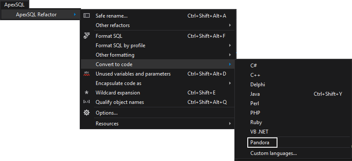The height and width of the screenshot is (161, 352).
Task: Open the ApexSQL menu
Action: [14, 4]
